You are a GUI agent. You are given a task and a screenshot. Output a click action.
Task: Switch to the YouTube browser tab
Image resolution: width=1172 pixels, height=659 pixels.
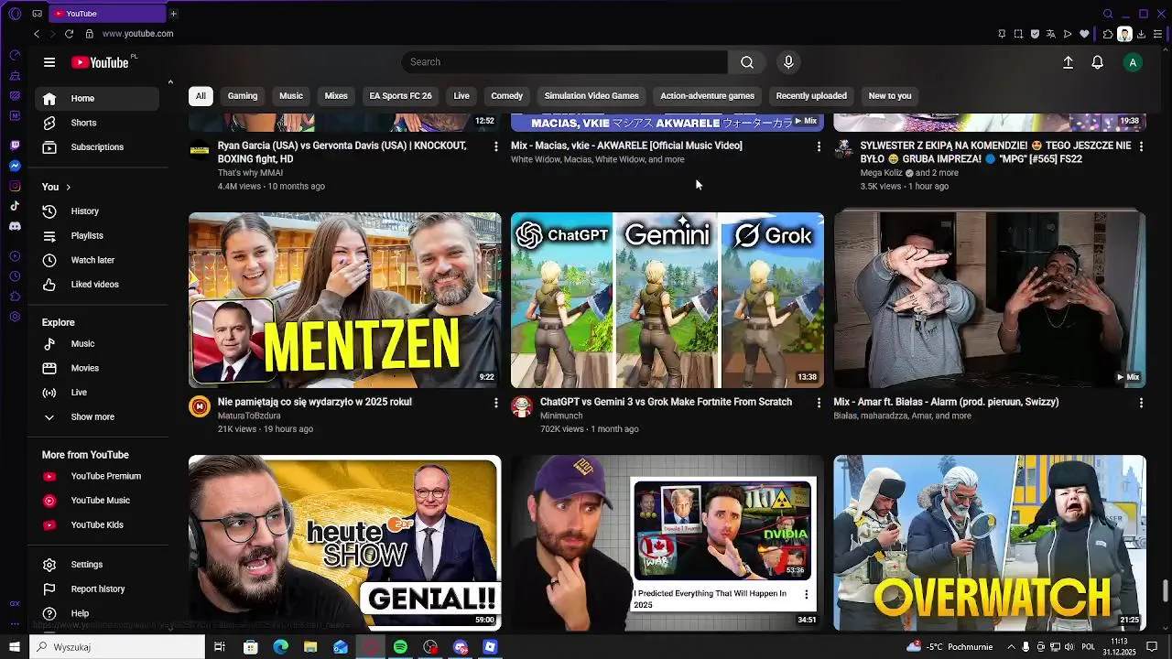105,14
